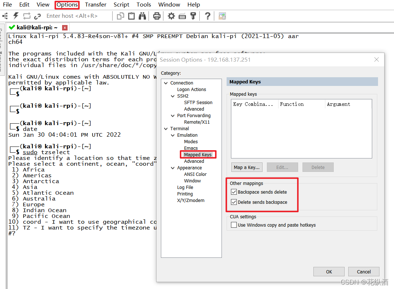Collapse the Appearance tree node
Image resolution: width=394 pixels, height=289 pixels.
[x=172, y=168]
